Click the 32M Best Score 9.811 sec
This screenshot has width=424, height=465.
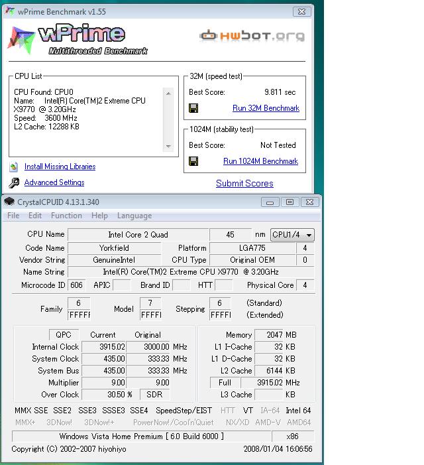tap(280, 92)
